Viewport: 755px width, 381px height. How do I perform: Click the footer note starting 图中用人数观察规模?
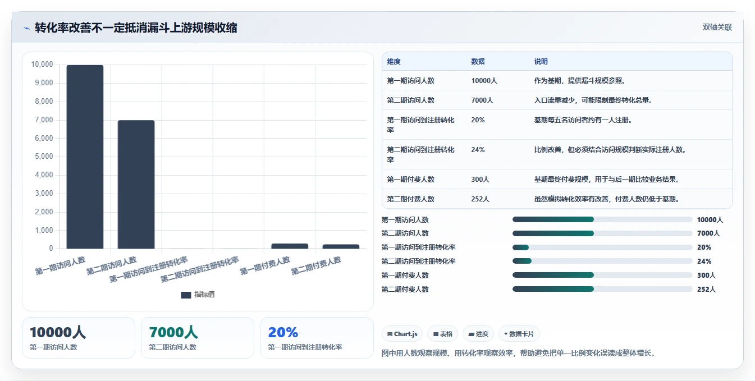(518, 353)
